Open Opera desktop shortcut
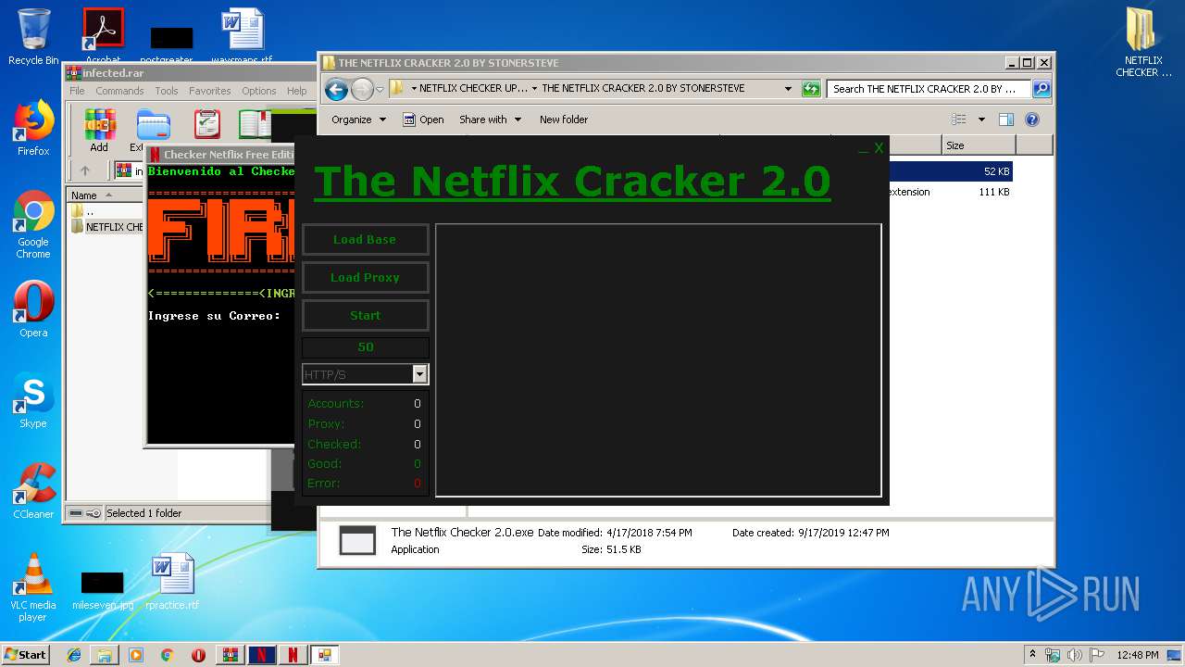This screenshot has width=1185, height=667. click(x=33, y=309)
